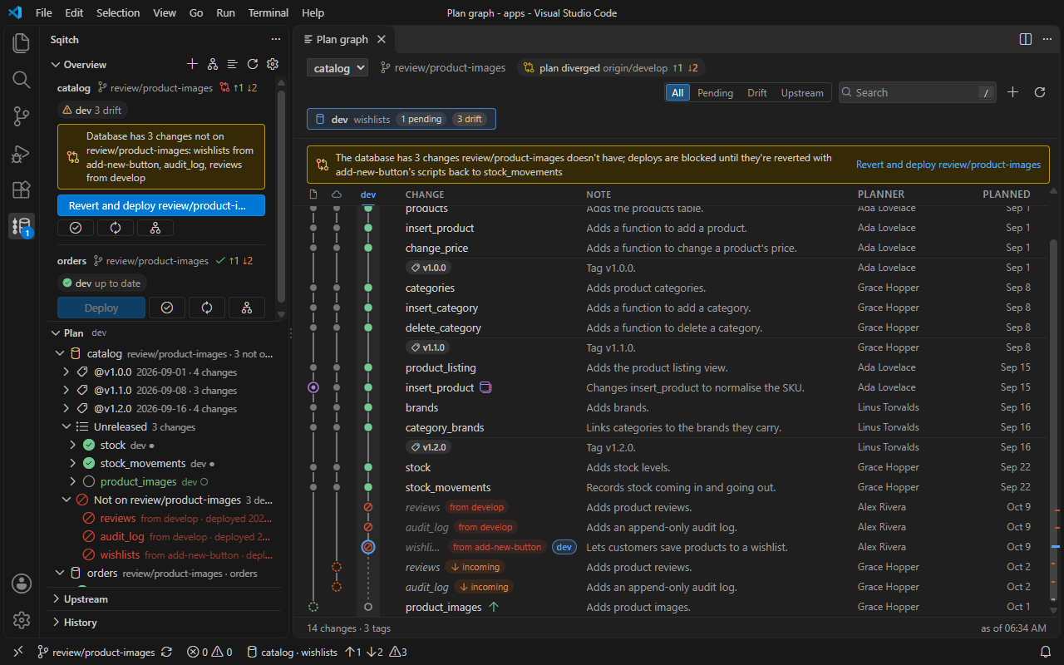Open the Search view in activity bar

click(22, 79)
